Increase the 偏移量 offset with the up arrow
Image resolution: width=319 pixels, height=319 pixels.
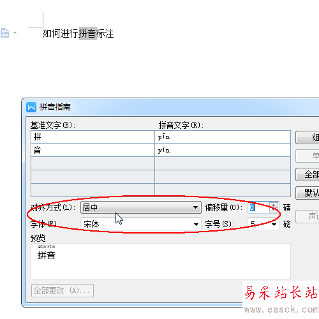(274, 205)
